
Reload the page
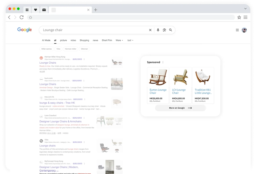click(x=22, y=17)
